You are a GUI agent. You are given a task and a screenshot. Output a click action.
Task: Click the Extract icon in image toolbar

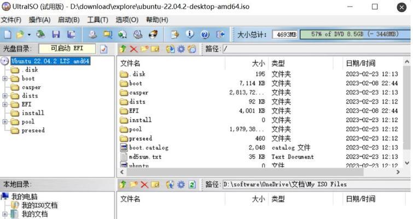170,49
